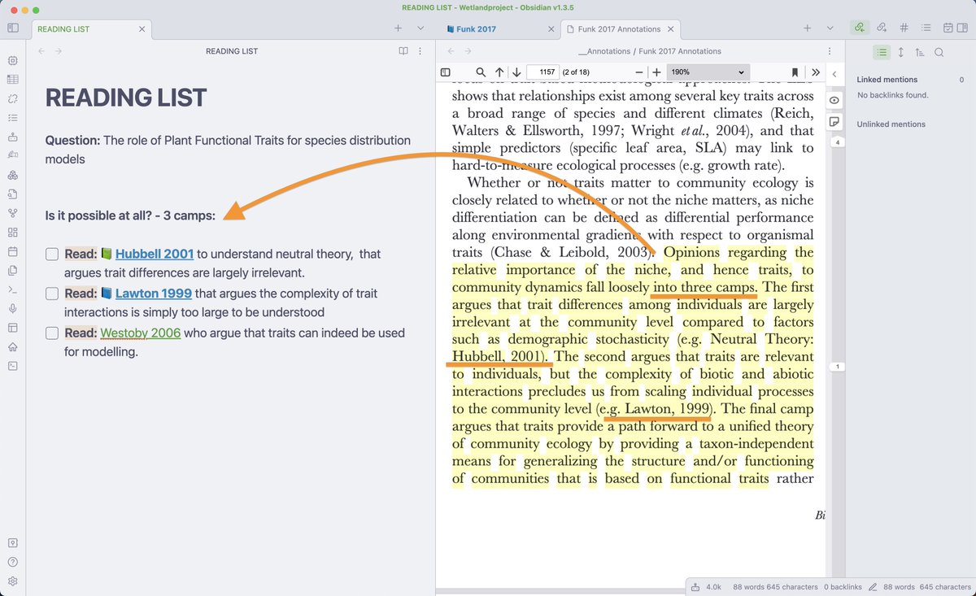This screenshot has height=596, width=976.
Task: Change sort order in backlinks panel
Action: (919, 52)
